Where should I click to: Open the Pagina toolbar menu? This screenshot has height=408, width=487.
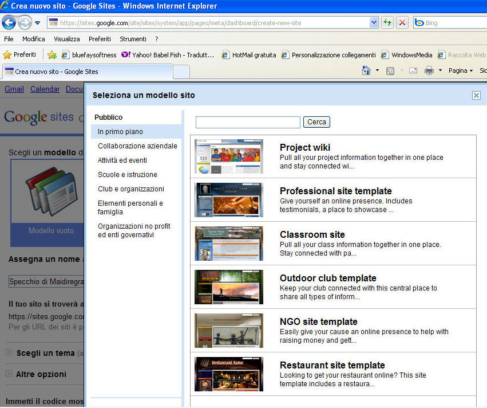tap(461, 70)
